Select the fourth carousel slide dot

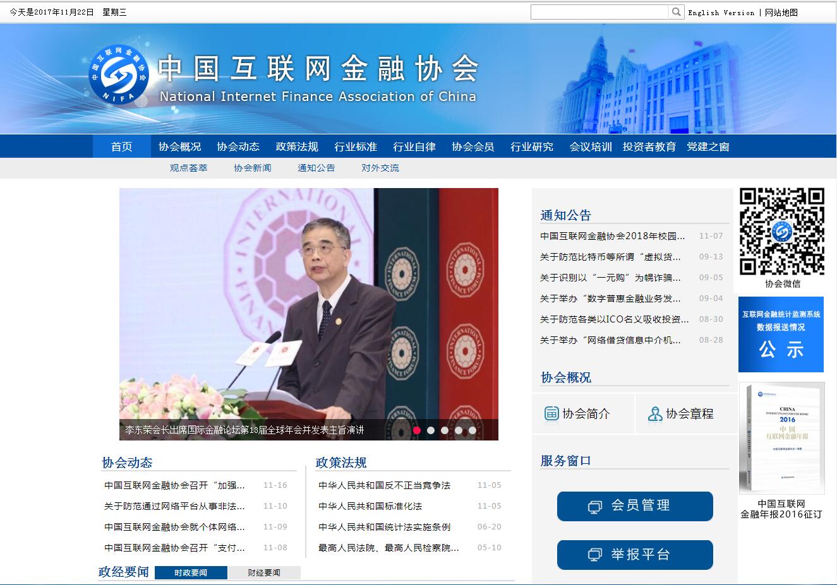click(x=459, y=430)
